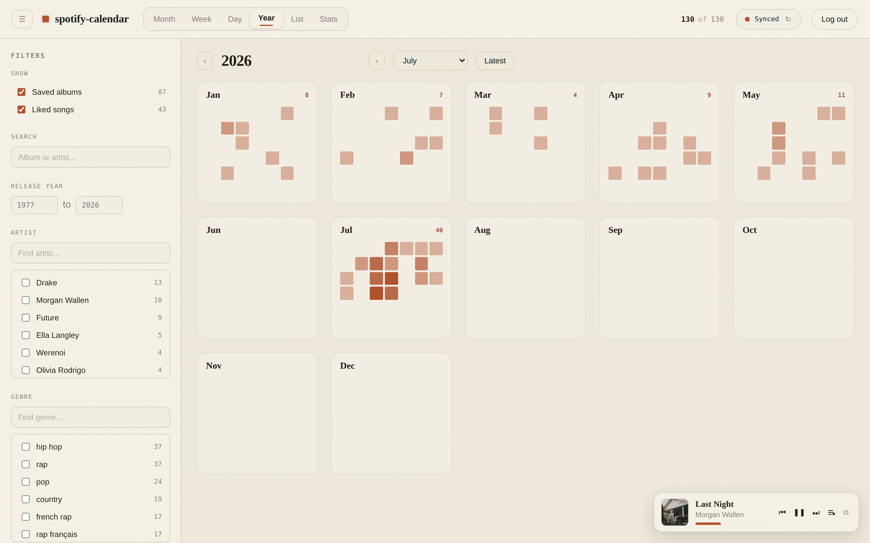Open the Feb month card title
Screen dimensions: 870x543
(347, 95)
